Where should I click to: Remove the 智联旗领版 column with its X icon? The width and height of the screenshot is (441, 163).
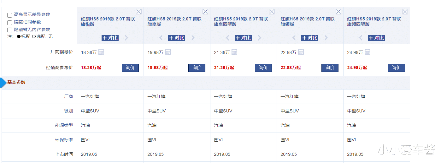tap(338, 12)
